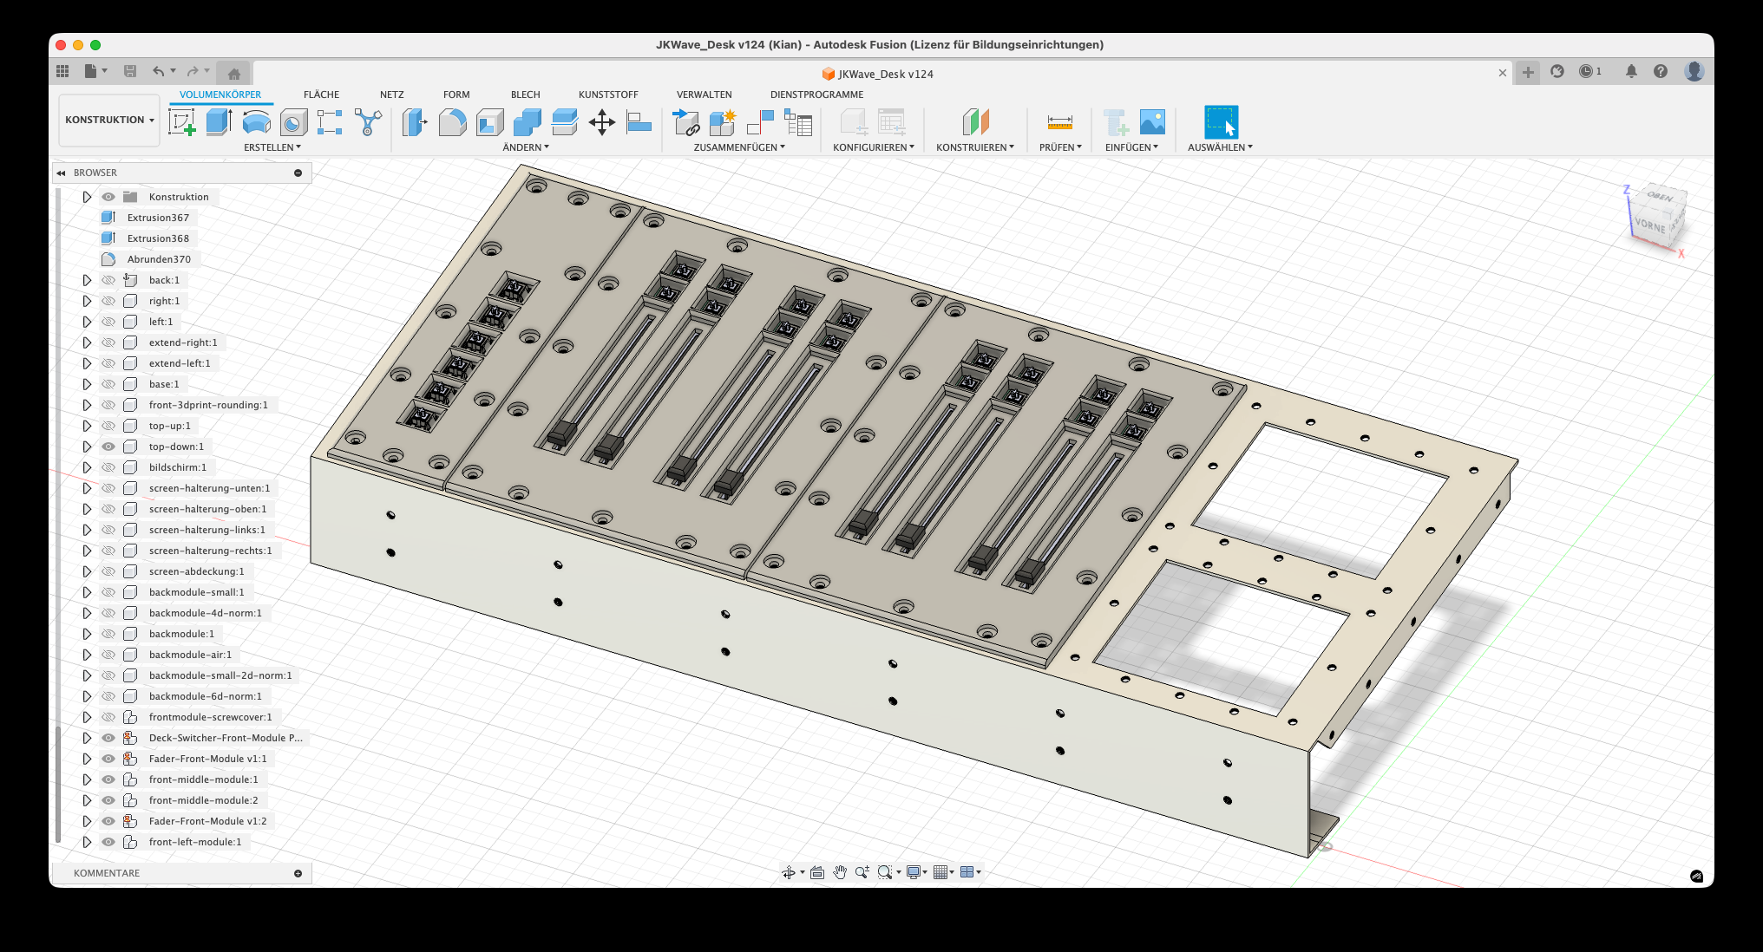1763x952 pixels.
Task: Hide the top-down:1 component
Action: (108, 447)
